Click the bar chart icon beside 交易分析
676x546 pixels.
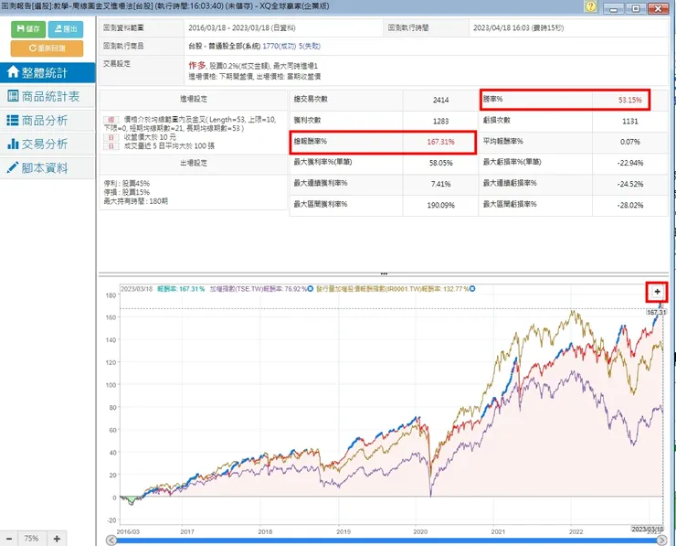[x=13, y=144]
